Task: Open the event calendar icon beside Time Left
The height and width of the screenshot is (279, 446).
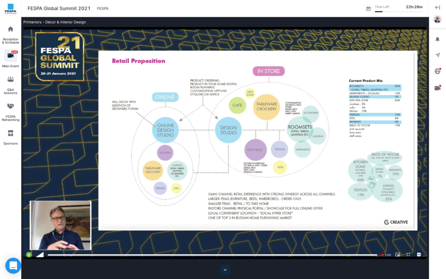Action: click(x=368, y=8)
